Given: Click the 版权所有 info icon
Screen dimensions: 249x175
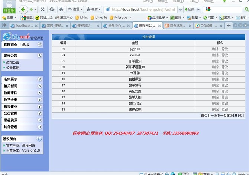Looking at the screenshot, I should coord(39,139).
